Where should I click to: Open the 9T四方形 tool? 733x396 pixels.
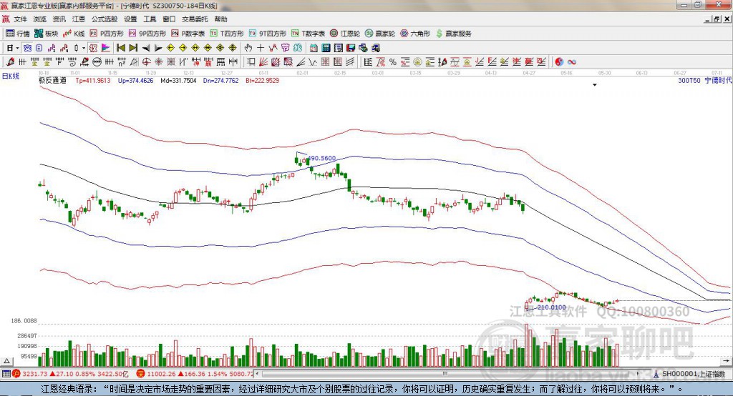click(x=268, y=33)
